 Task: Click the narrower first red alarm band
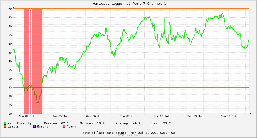tap(26, 61)
